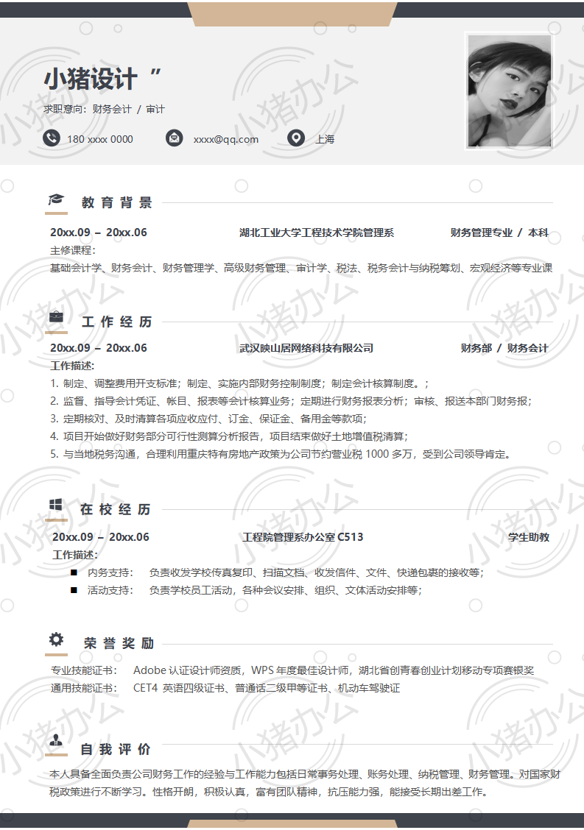Viewport: 584px width, 830px height.
Task: Click the person icon for 自我评价
Action: pos(56,740)
